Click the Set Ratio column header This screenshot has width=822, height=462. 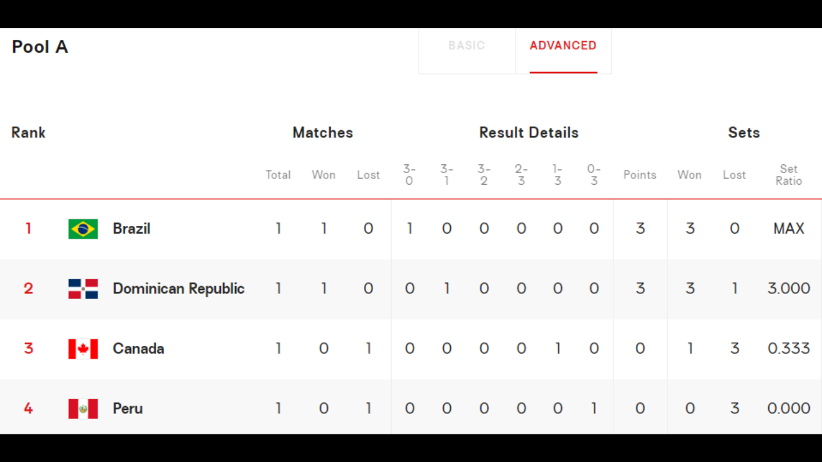789,175
